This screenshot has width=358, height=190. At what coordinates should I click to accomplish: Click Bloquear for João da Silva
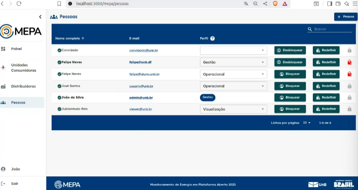(x=290, y=97)
